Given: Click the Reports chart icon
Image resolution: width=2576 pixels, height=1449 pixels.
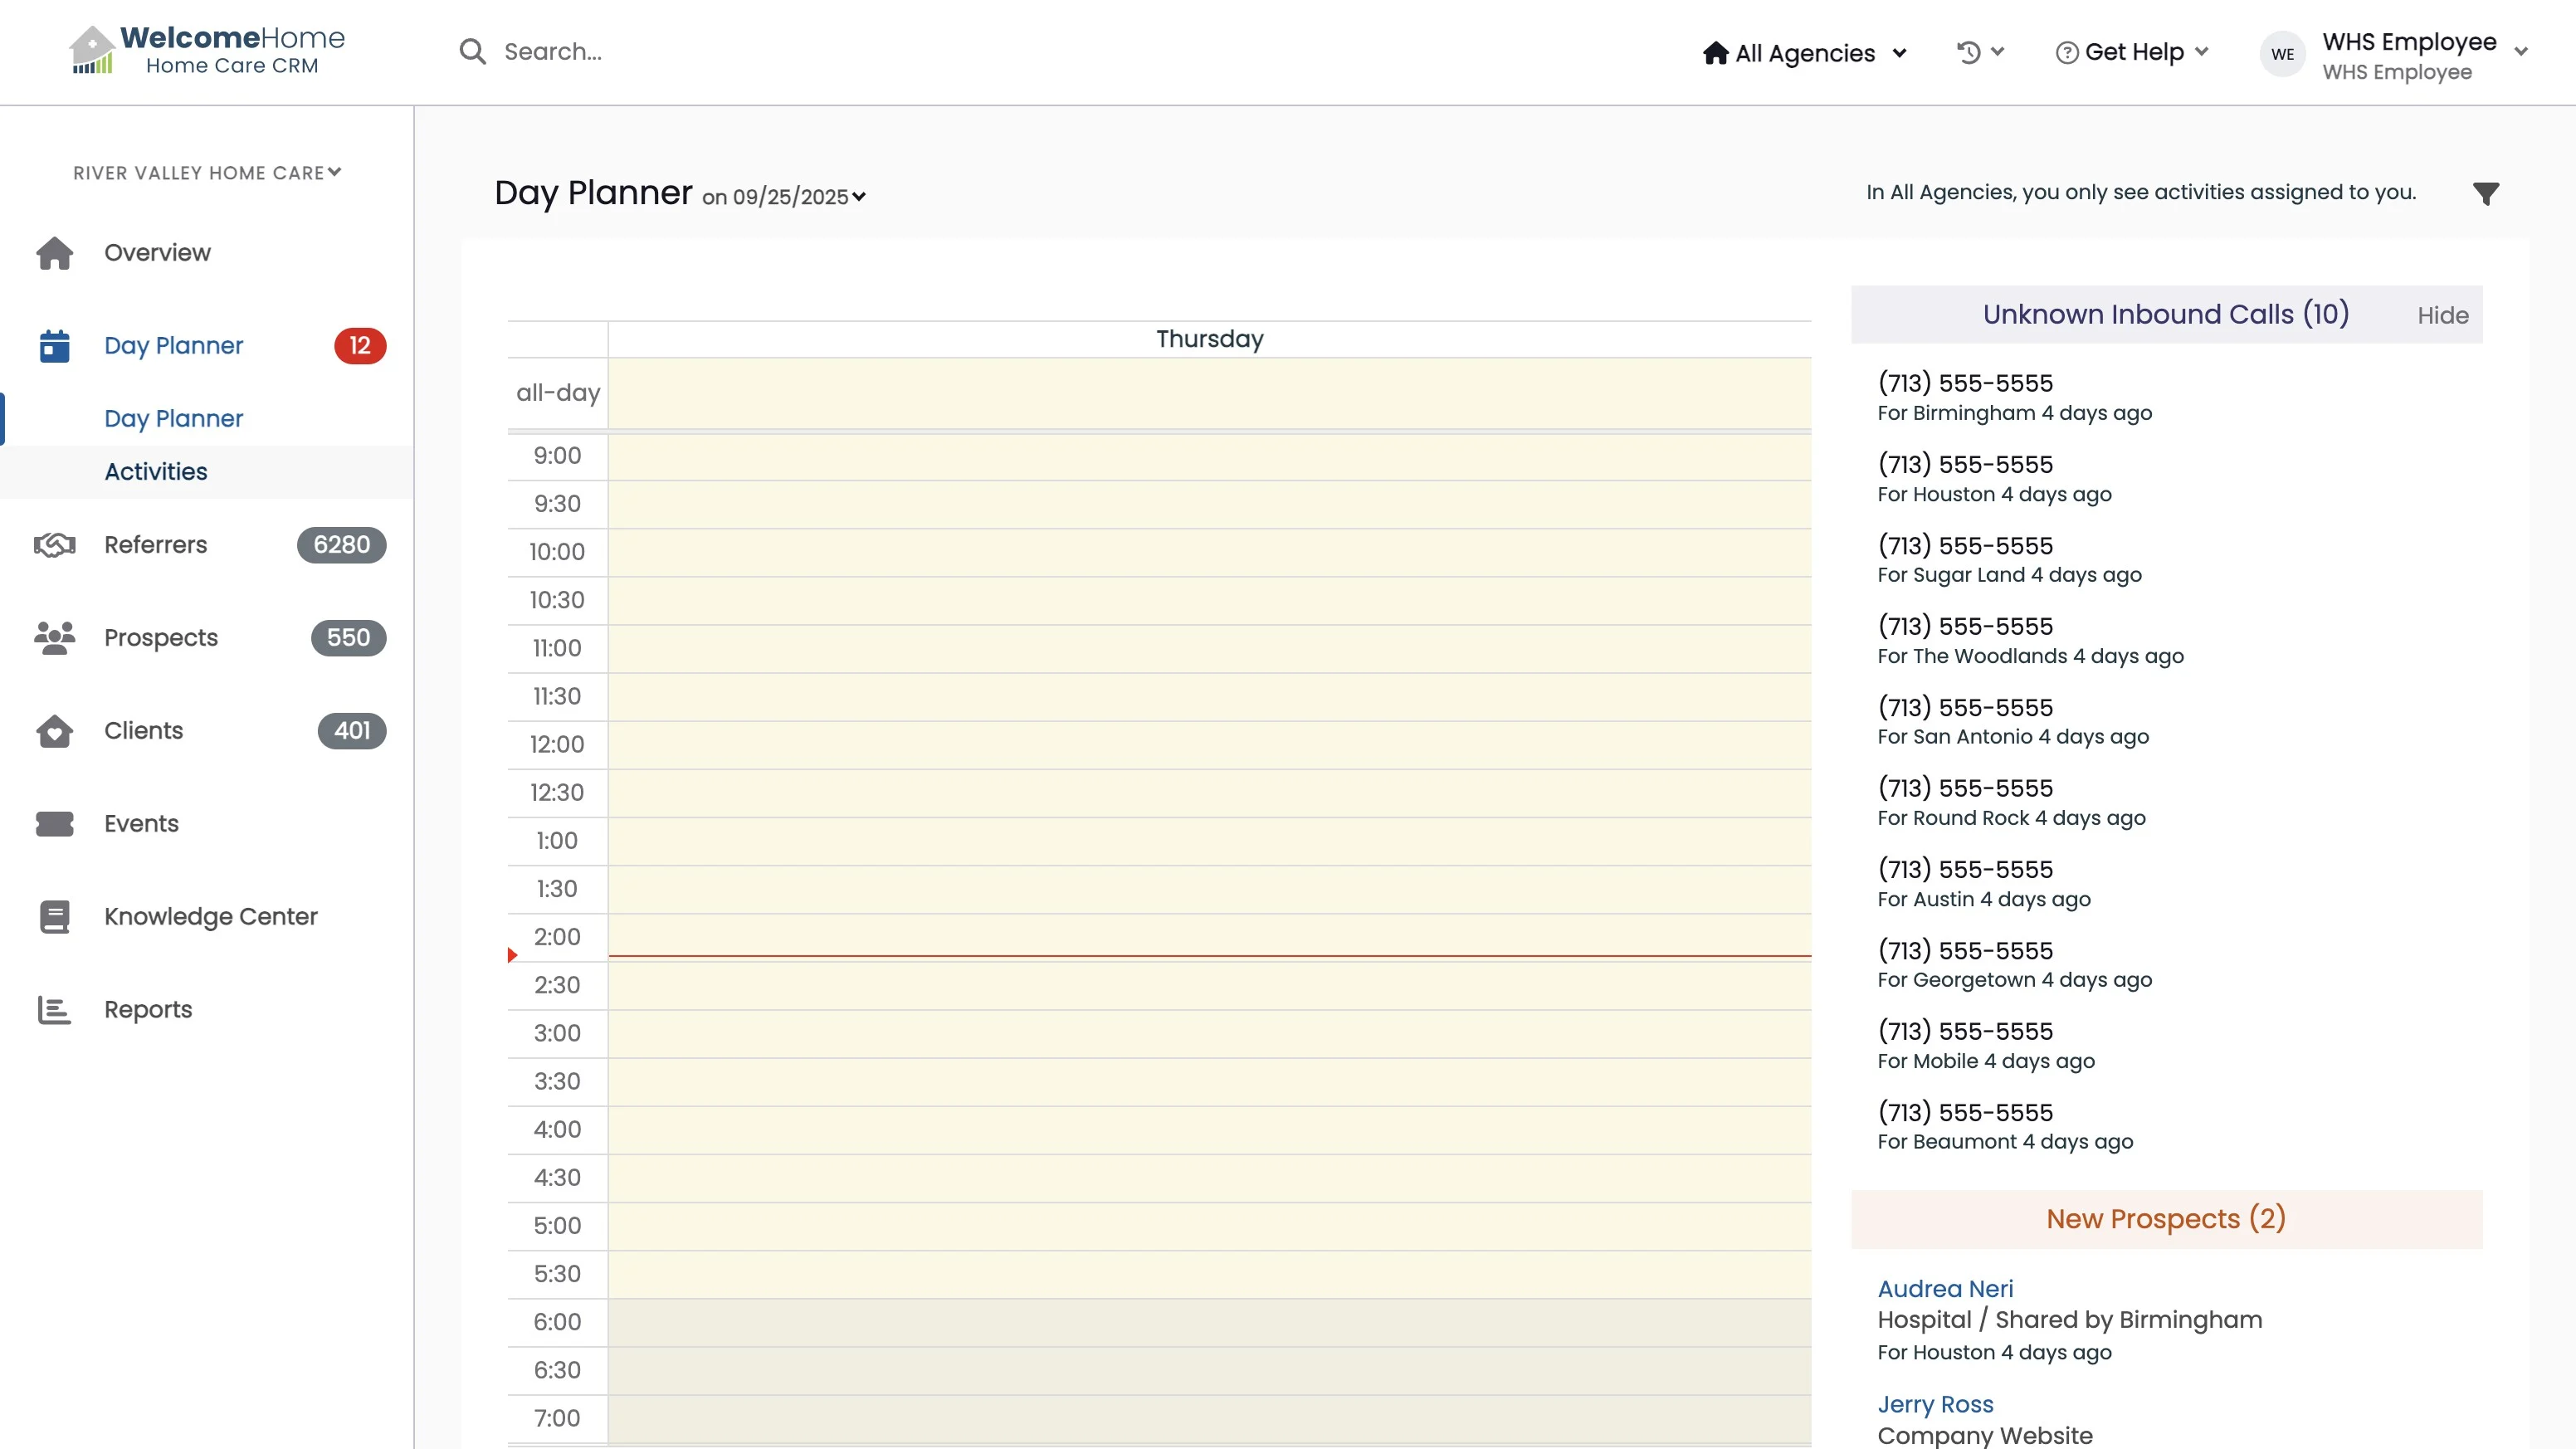Looking at the screenshot, I should (x=55, y=1010).
